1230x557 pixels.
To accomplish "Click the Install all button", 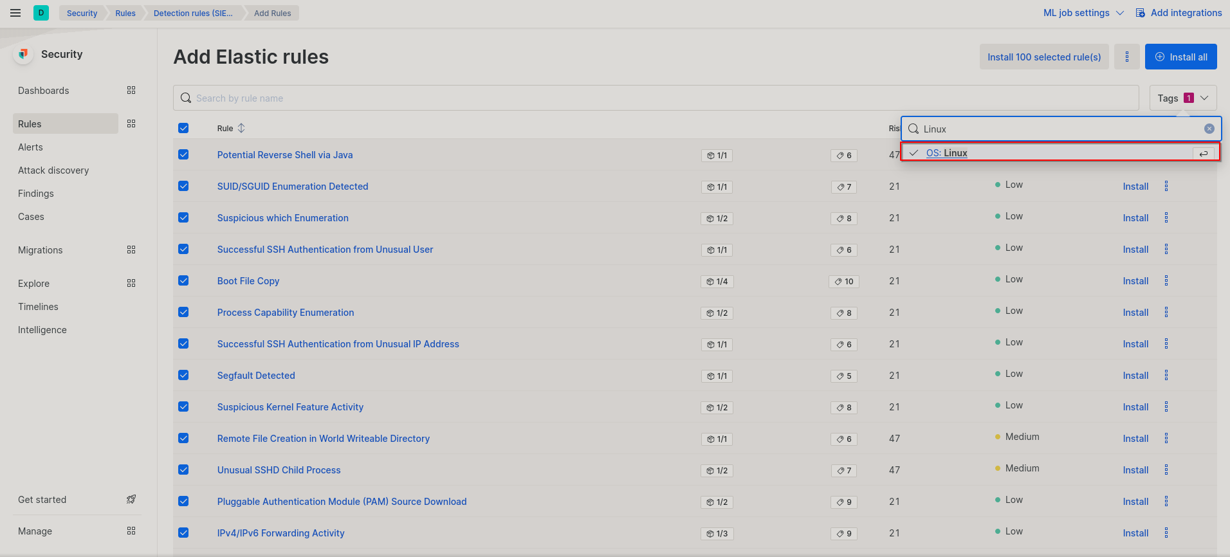I will (1181, 57).
